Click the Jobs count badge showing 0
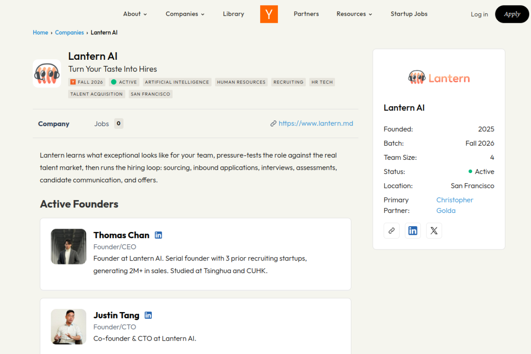531x354 pixels. pos(119,123)
